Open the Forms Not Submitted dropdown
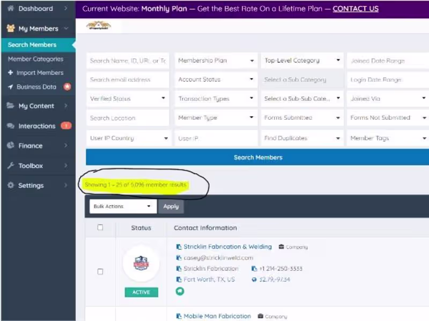429x321 pixels. click(388, 118)
